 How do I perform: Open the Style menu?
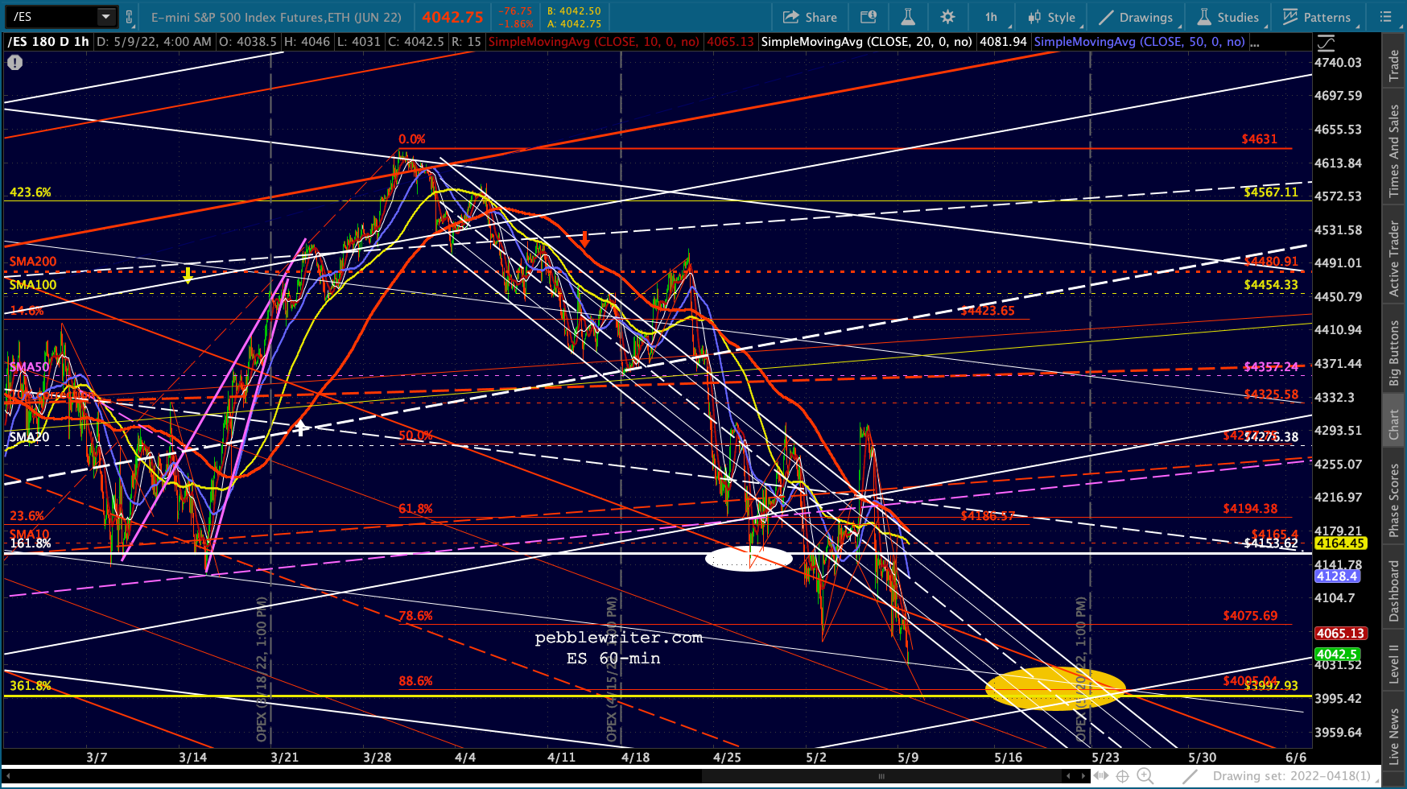click(x=1051, y=17)
